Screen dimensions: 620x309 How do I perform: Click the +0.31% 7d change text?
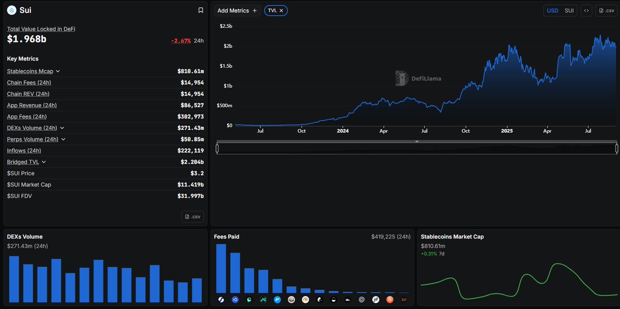tap(432, 254)
